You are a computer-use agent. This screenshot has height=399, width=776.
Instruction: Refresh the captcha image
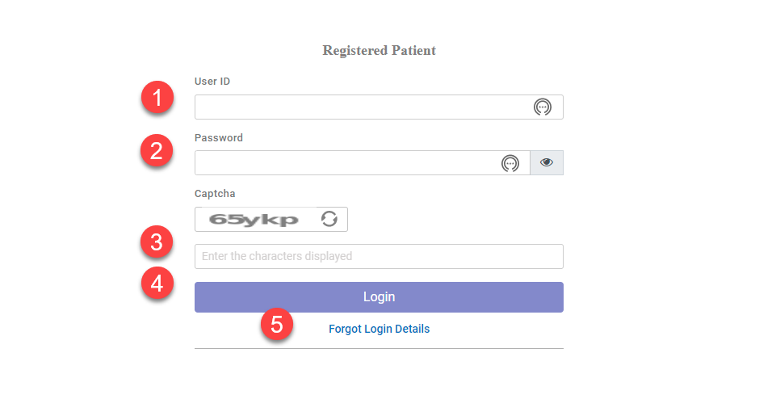pyautogui.click(x=329, y=219)
